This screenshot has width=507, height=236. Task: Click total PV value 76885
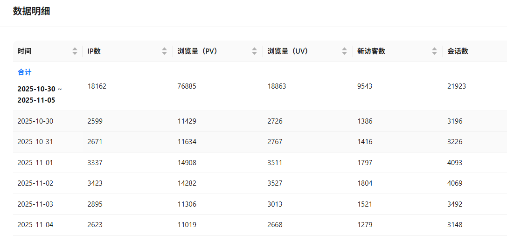click(x=187, y=86)
